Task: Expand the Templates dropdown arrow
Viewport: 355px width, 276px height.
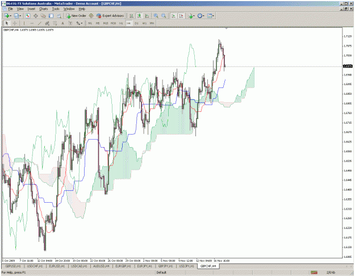Action: coord(213,16)
